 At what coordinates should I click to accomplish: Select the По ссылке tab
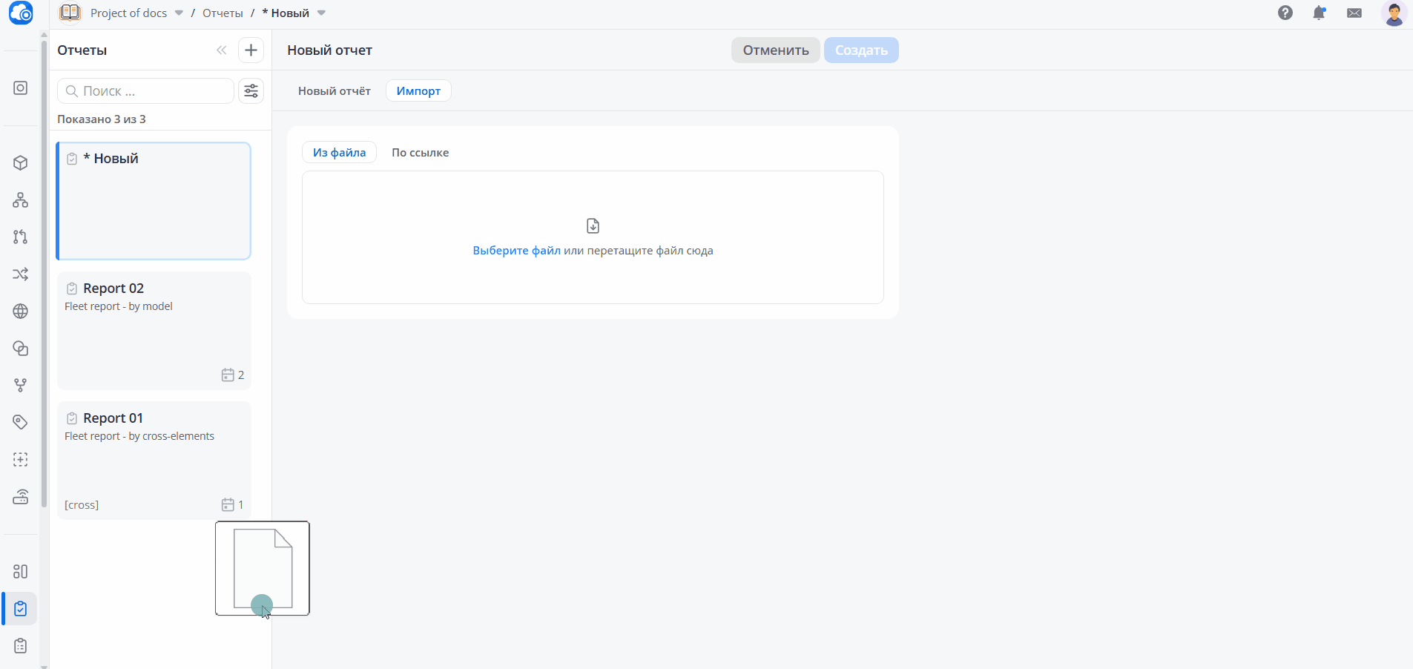coord(420,153)
